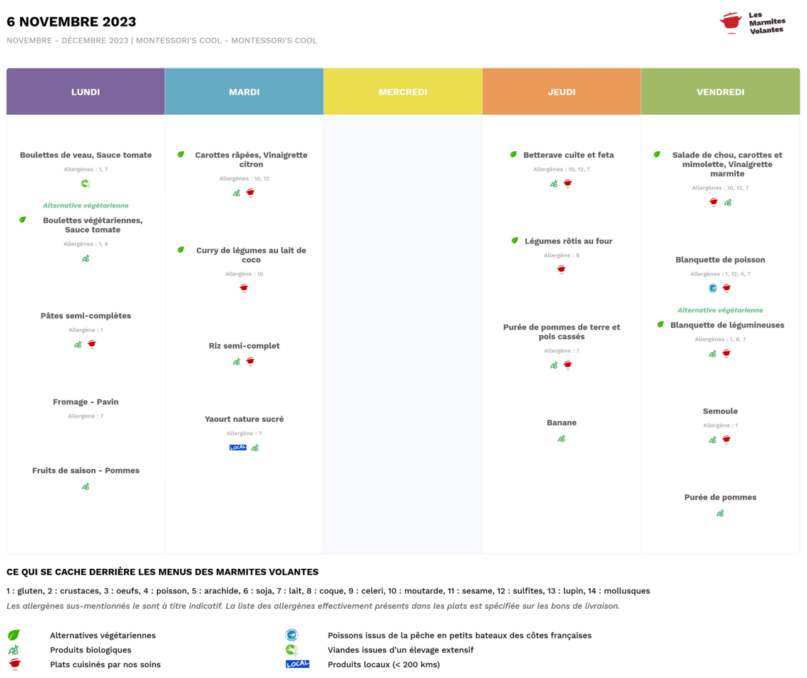Image resolution: width=807 pixels, height=678 pixels.
Task: Select the LUNDI column header
Action: click(86, 92)
